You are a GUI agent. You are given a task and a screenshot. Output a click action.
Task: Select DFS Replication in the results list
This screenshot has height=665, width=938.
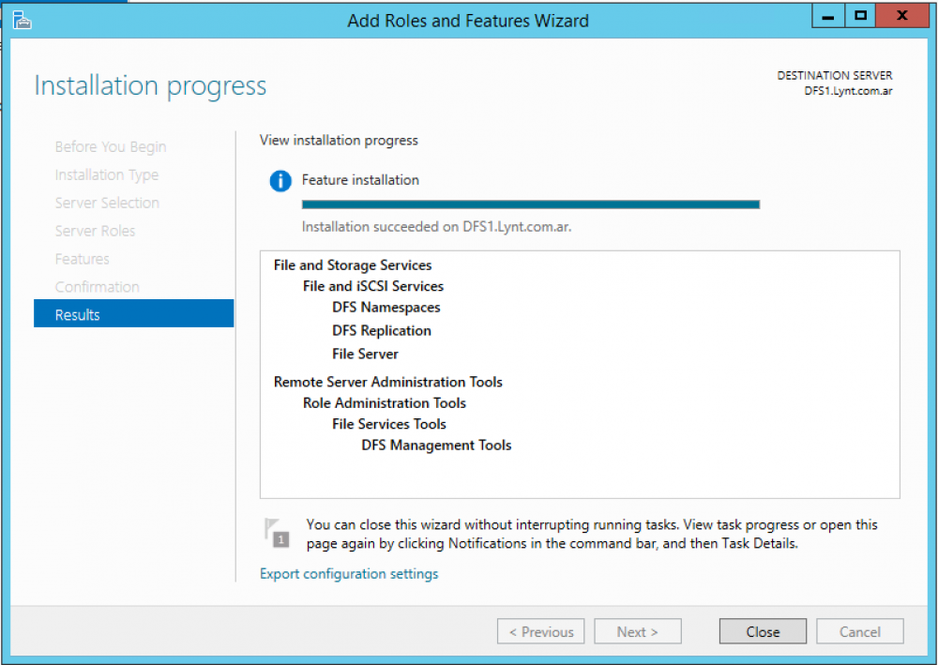pos(381,330)
